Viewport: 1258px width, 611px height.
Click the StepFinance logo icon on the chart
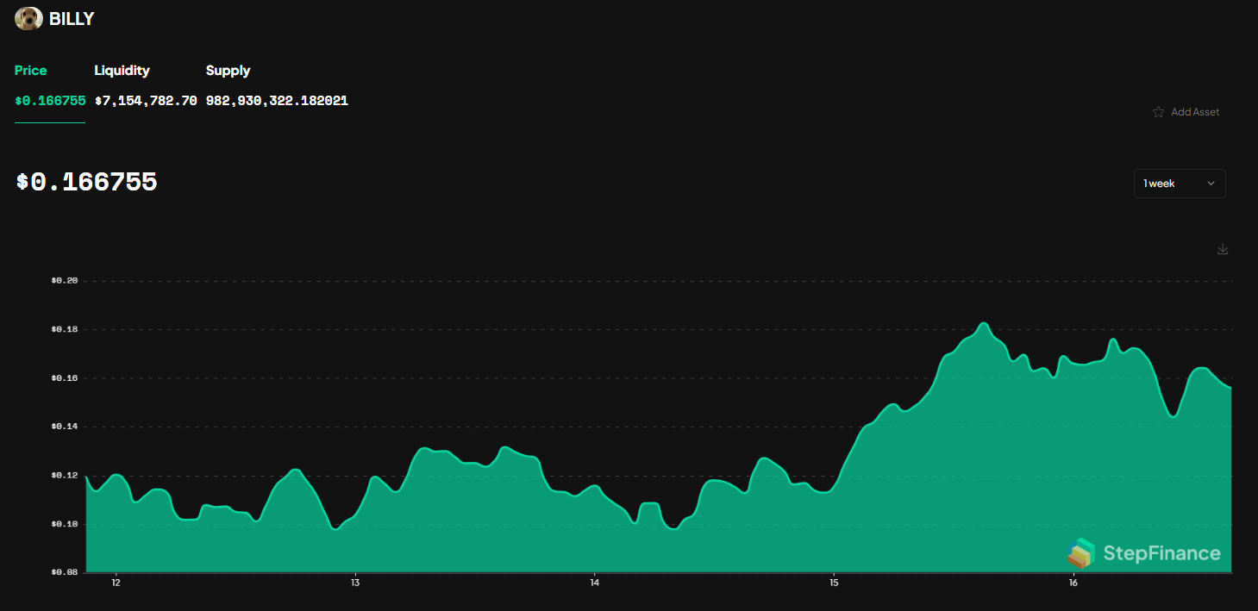pos(1082,554)
